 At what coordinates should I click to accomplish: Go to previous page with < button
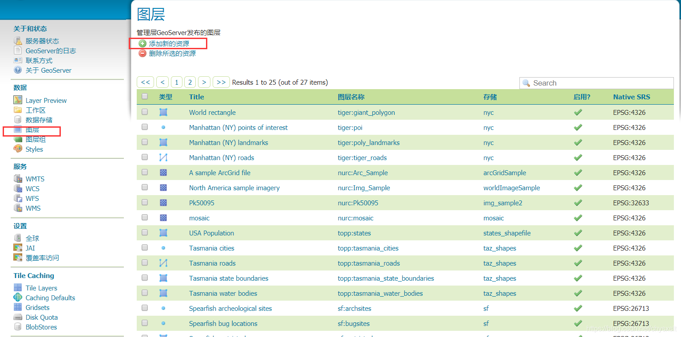[x=162, y=82]
